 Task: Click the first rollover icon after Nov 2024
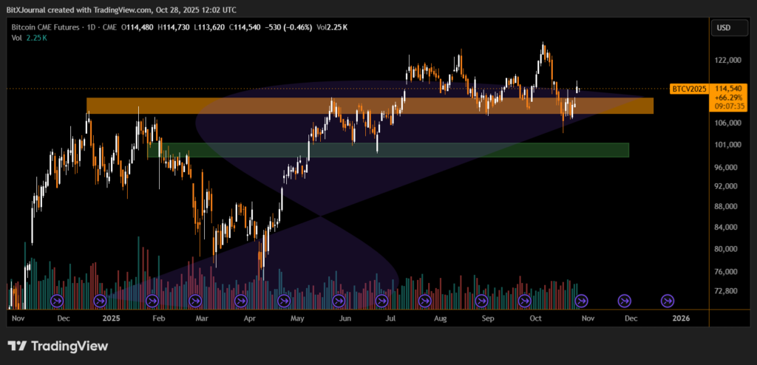coord(57,301)
